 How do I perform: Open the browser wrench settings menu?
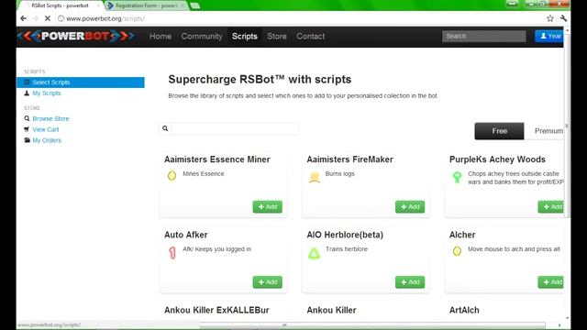[x=563, y=18]
